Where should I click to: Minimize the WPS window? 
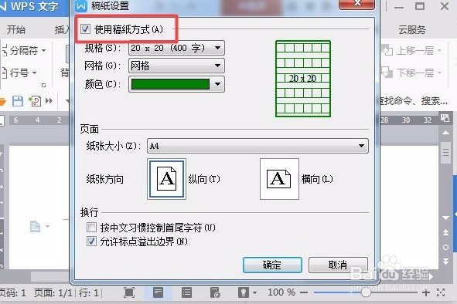tap(399, 7)
